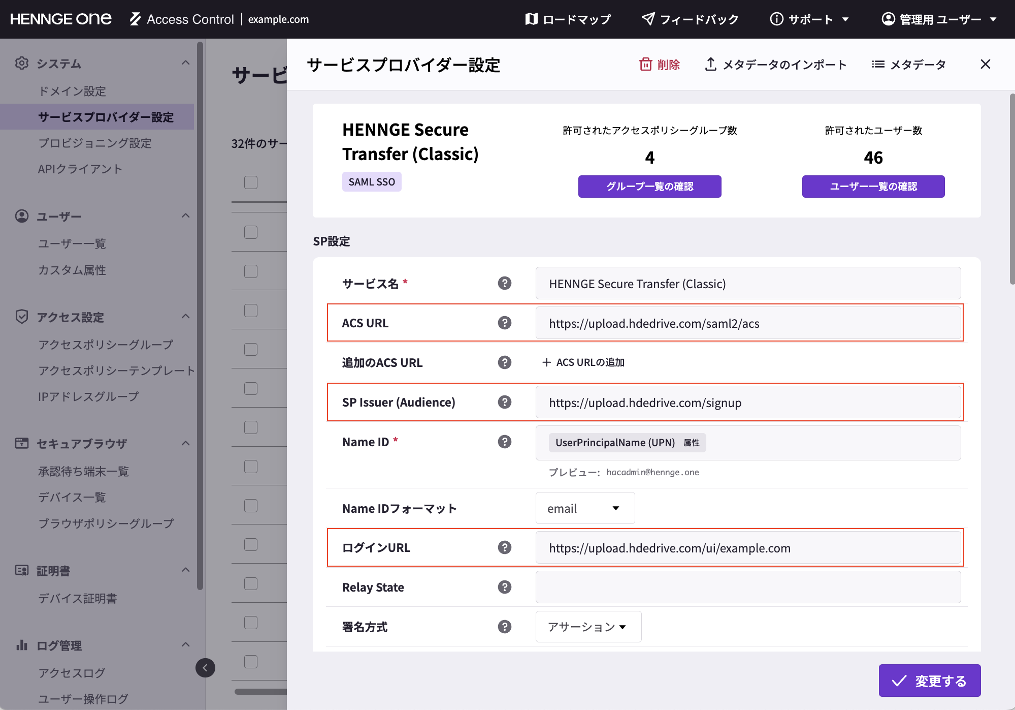Screen dimensions: 1015x710
Task: Tick the select-all checkbox in list header
Action: 251,182
